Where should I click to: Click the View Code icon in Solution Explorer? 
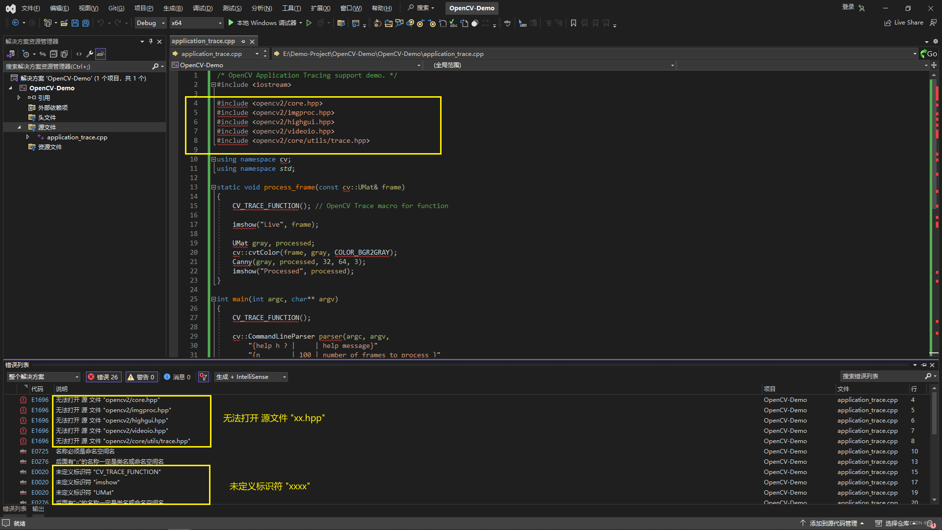pyautogui.click(x=79, y=54)
